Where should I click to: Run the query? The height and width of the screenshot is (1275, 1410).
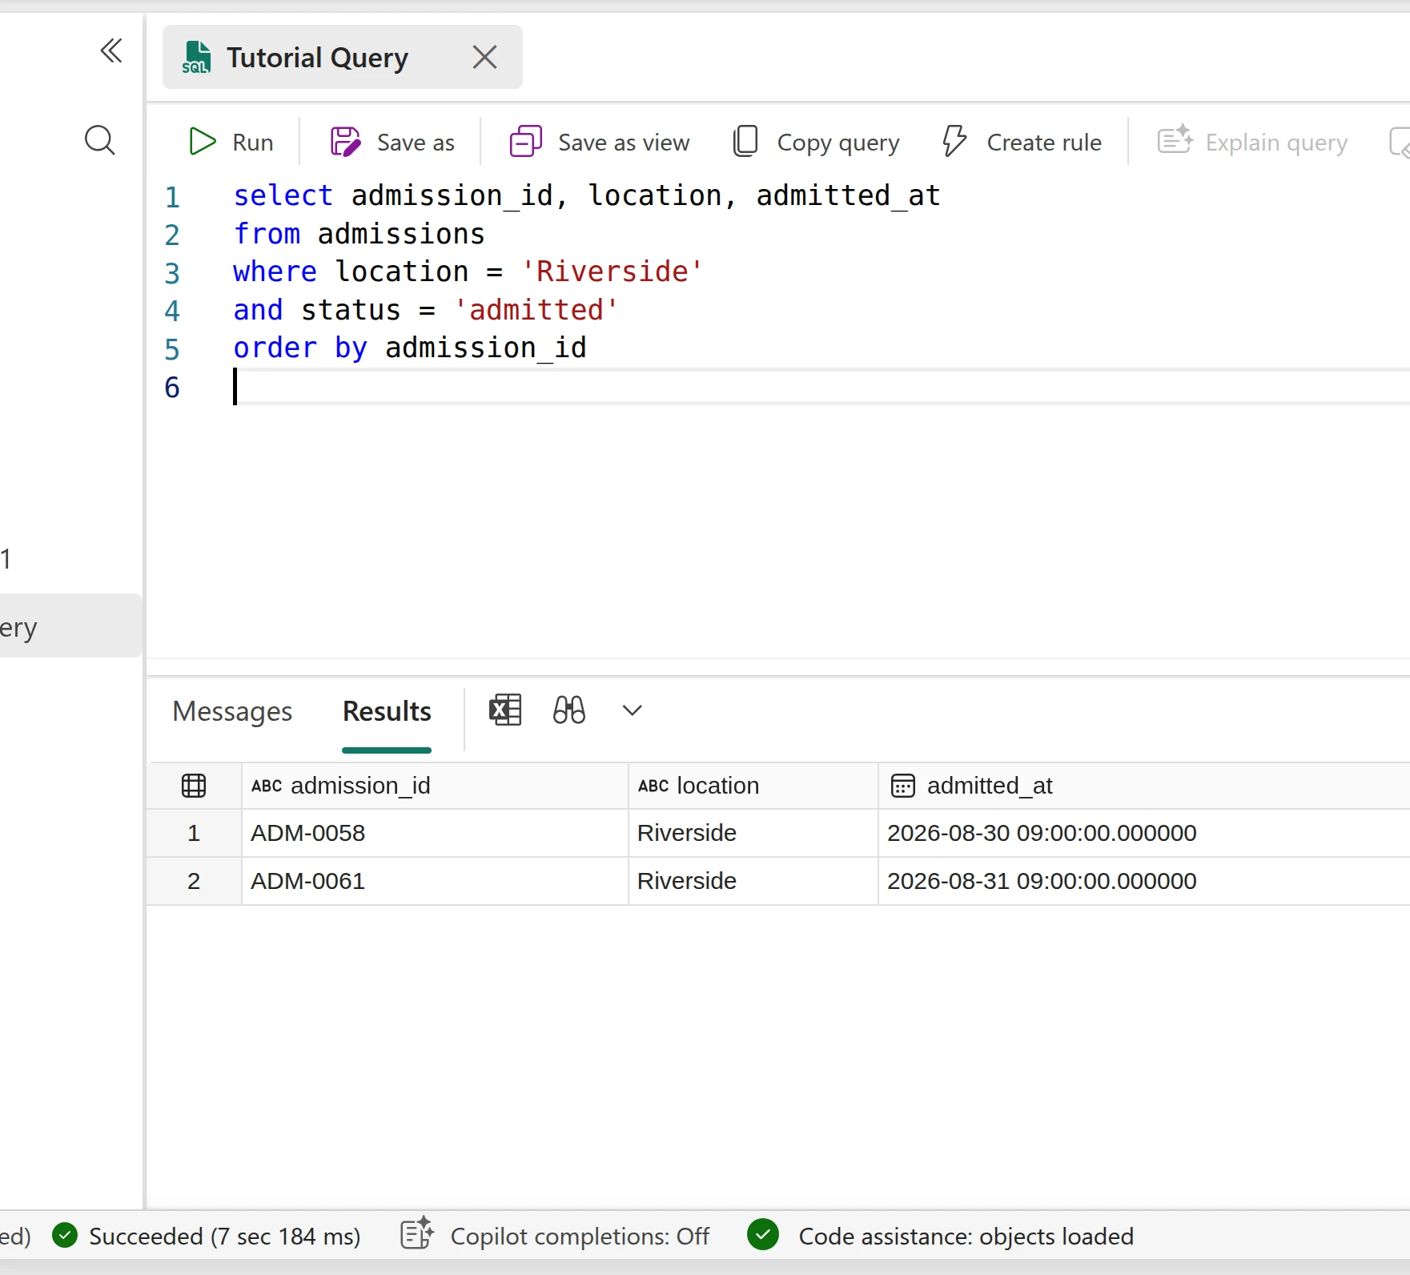[x=231, y=142]
